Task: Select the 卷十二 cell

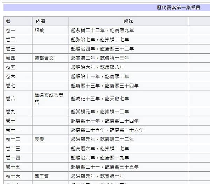Action: coord(18,139)
